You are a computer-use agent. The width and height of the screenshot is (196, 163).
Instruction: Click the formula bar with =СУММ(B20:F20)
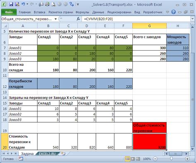tap(136, 19)
